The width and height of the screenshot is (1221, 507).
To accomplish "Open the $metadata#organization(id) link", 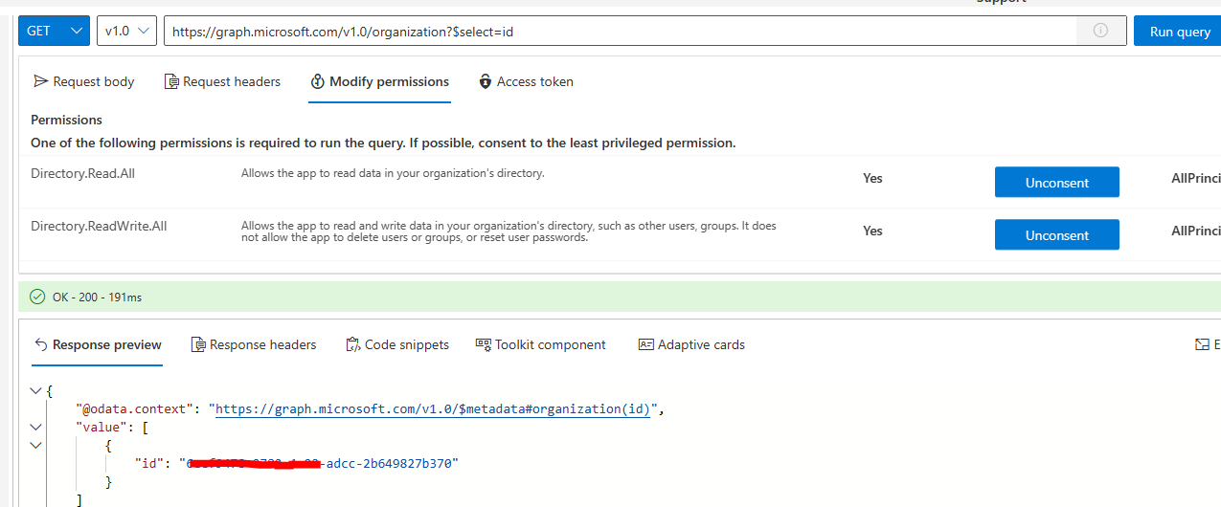I will click(x=434, y=408).
